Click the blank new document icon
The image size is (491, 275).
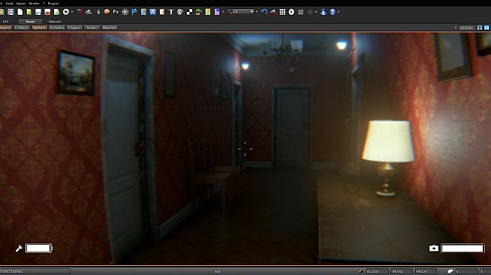[x=20, y=12]
